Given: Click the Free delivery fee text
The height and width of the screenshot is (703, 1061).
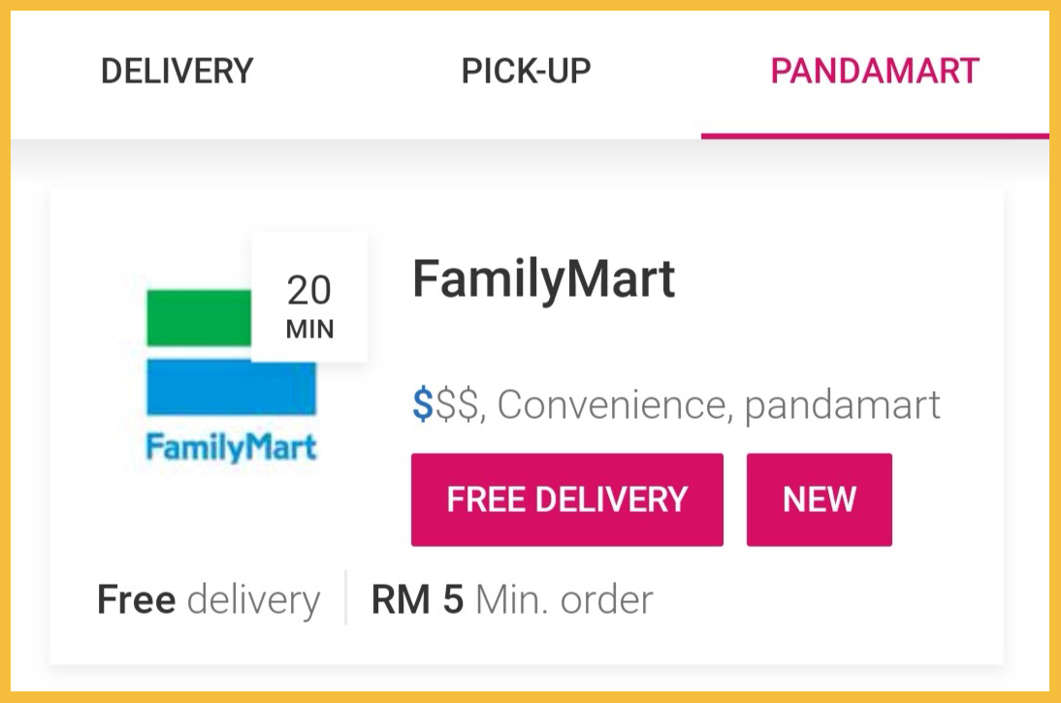Looking at the screenshot, I should 209,600.
